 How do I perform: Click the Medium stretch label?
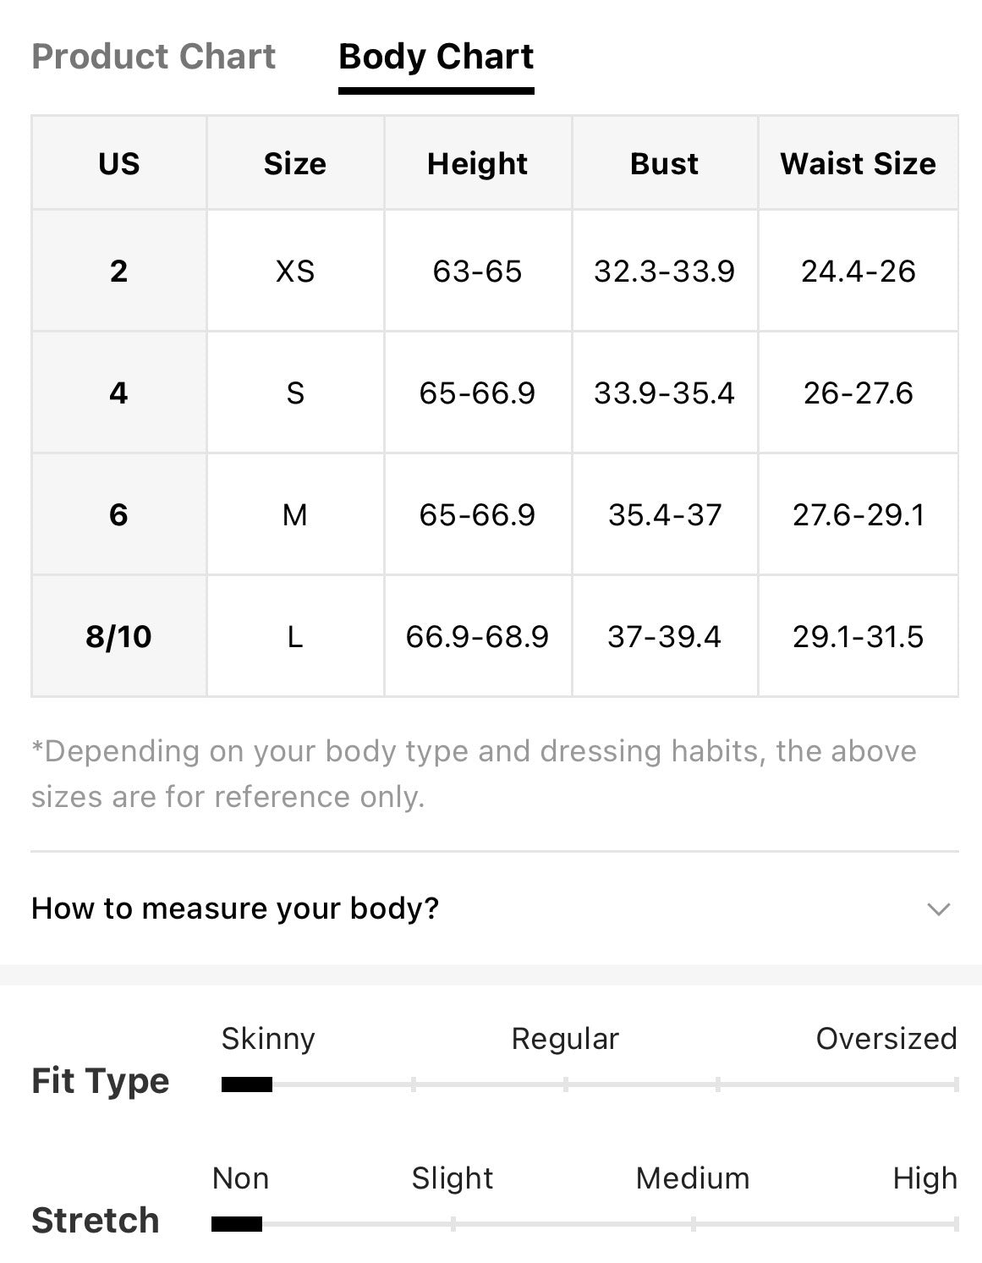coord(693,1178)
